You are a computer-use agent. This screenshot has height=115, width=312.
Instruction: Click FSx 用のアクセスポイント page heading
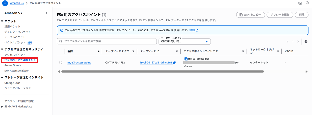coord(79,15)
